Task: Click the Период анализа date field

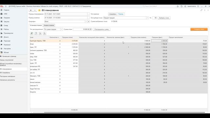Action: tap(66, 18)
